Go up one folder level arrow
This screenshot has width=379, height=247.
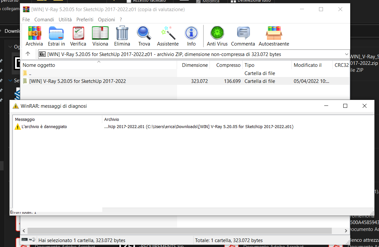pos(28,54)
